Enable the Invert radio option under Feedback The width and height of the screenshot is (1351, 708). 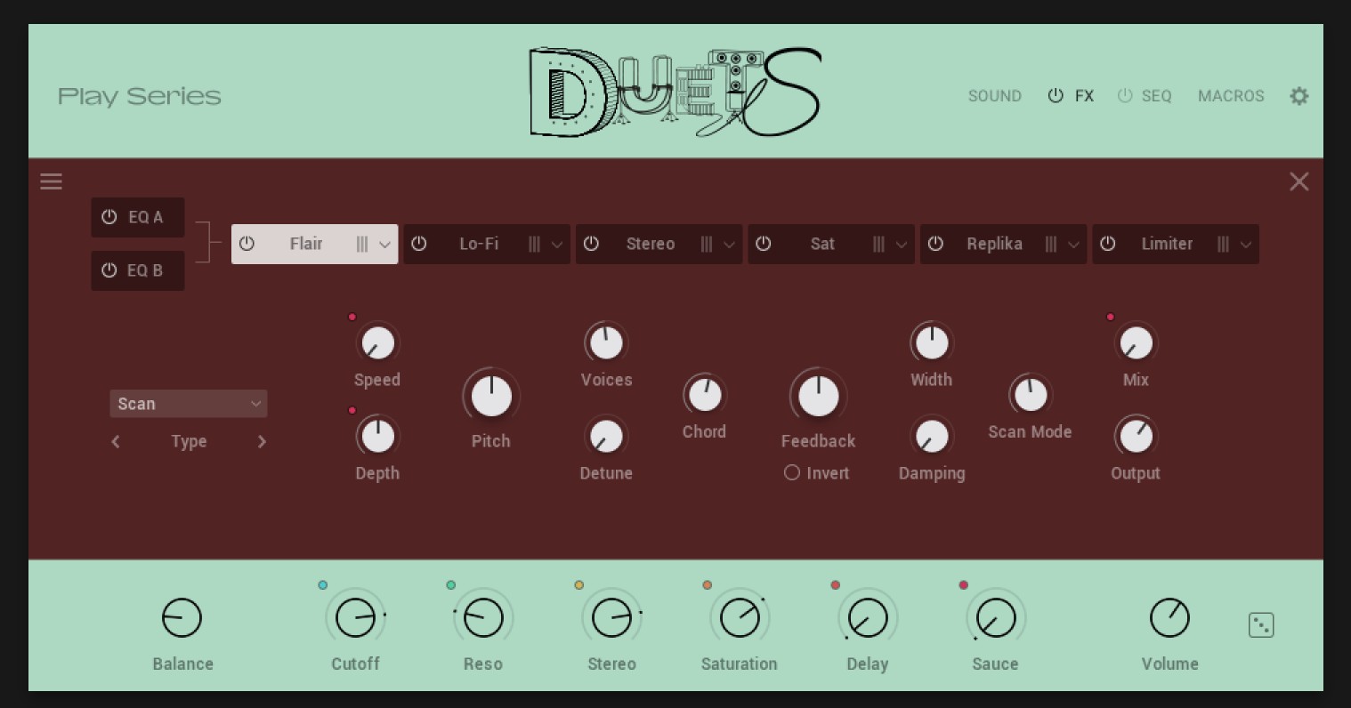click(x=791, y=473)
